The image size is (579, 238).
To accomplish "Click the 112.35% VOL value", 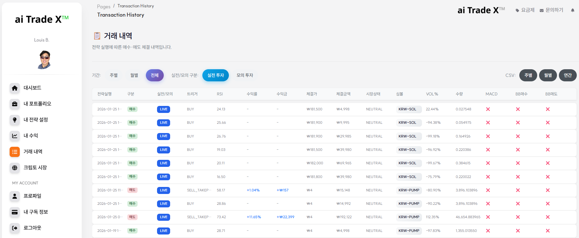I will 432,217.
